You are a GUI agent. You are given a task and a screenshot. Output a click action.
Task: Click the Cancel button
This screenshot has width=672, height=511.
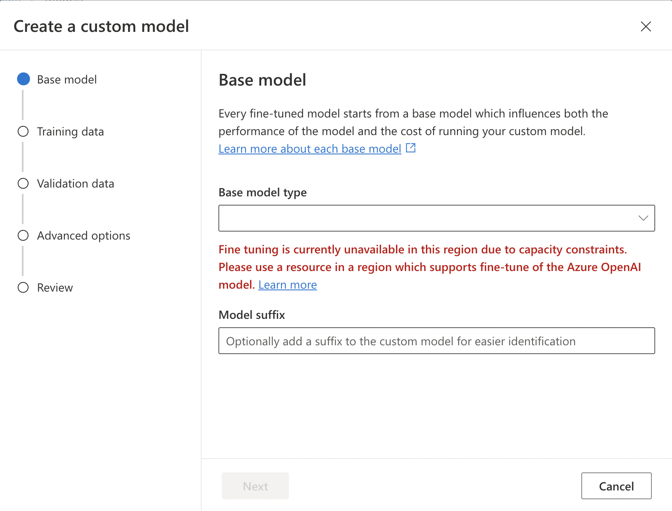click(616, 486)
